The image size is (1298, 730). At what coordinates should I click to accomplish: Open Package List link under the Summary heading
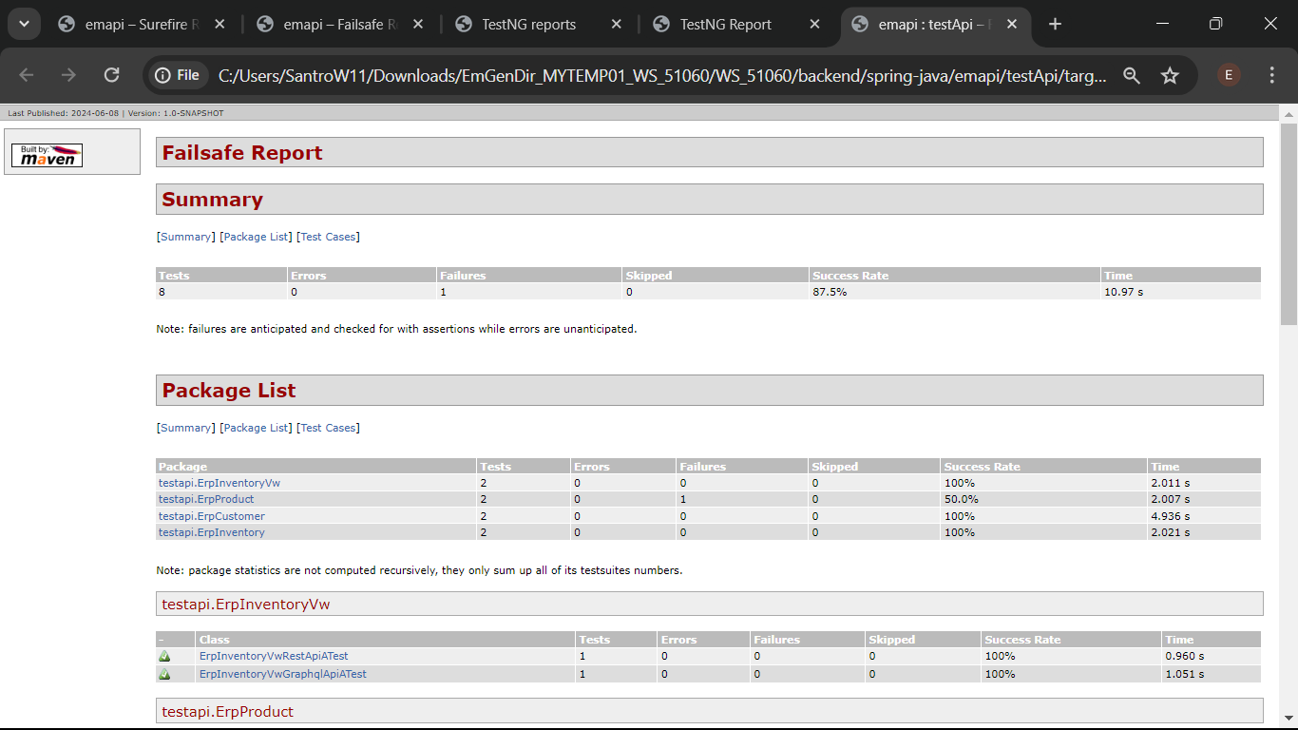tap(256, 237)
